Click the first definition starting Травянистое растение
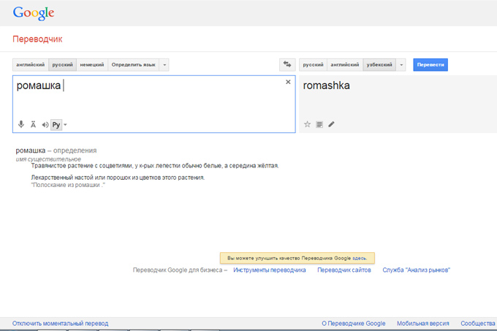 tap(155, 166)
